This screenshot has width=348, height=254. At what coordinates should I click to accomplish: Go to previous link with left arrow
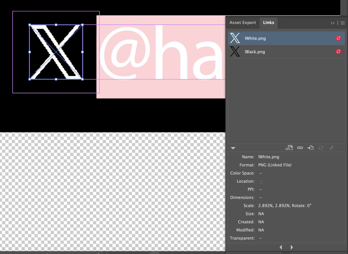coord(281,247)
